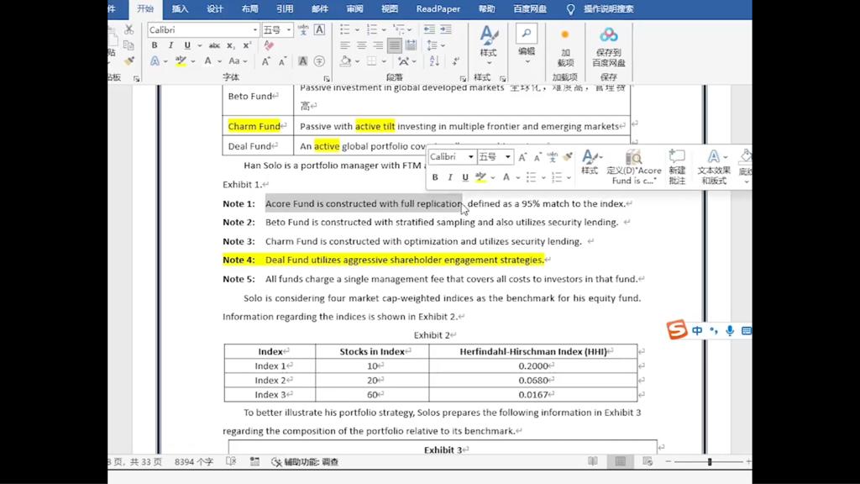Click Save to Baidu Netdisk icon
The width and height of the screenshot is (860, 484).
tap(608, 47)
